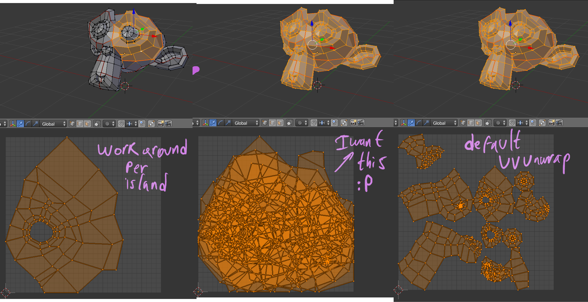This screenshot has width=588, height=302.
Task: Click the OpenGL render still camera icon
Action: coord(160,124)
